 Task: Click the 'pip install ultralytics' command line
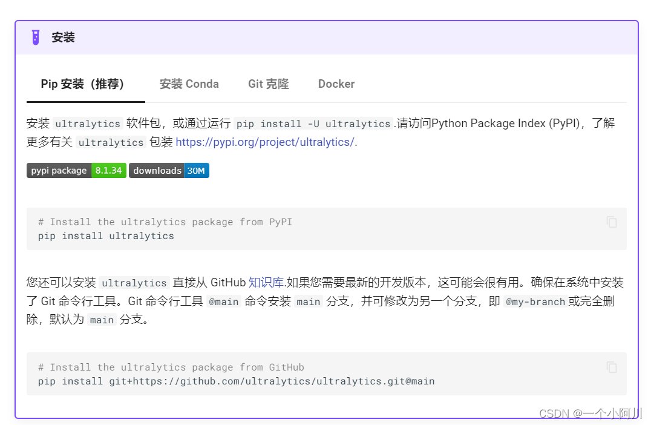click(106, 236)
